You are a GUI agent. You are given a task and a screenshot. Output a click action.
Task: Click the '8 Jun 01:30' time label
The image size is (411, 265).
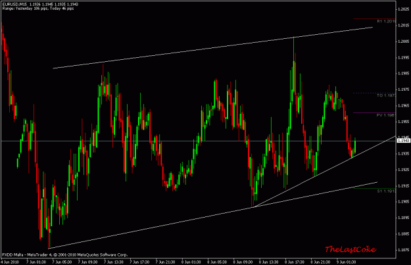(x=191, y=262)
